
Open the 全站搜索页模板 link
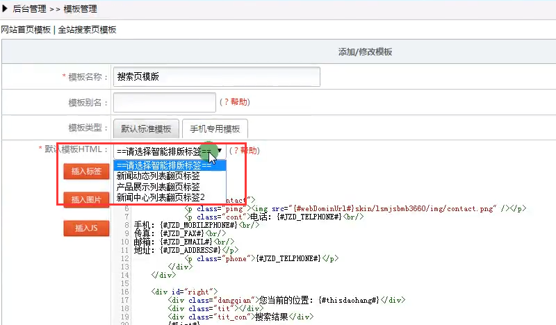pos(86,30)
